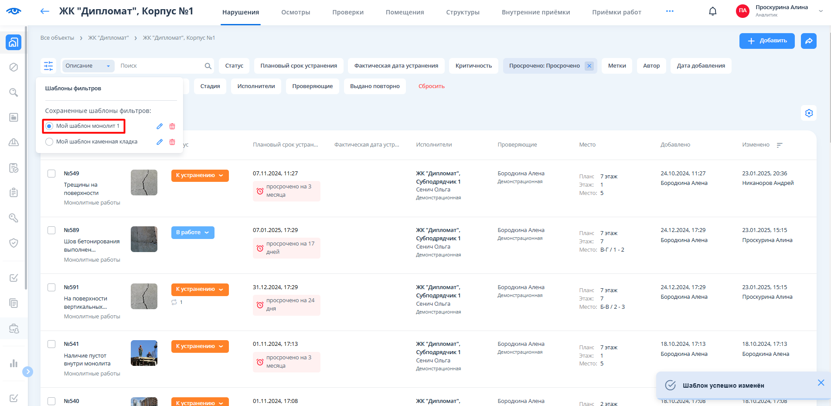Select the checkbox for violation №549

[51, 174]
